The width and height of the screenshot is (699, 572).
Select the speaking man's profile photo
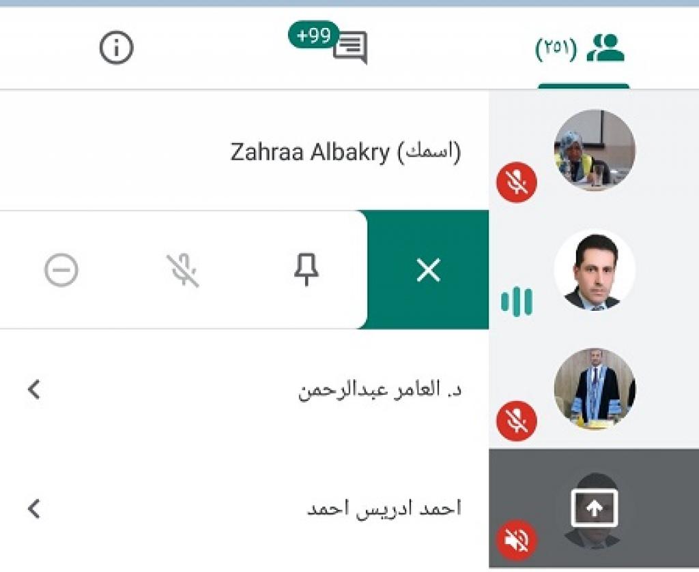click(x=595, y=270)
